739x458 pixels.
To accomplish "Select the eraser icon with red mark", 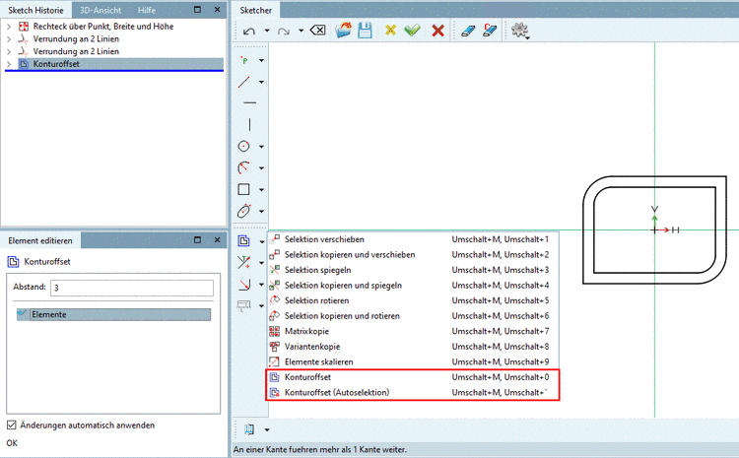I will point(490,31).
